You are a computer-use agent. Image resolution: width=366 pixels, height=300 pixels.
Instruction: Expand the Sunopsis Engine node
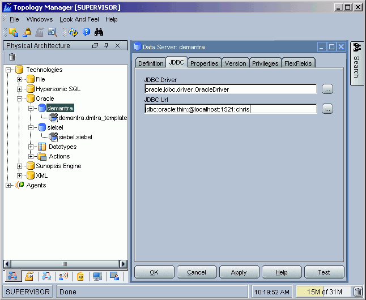[x=20, y=166]
